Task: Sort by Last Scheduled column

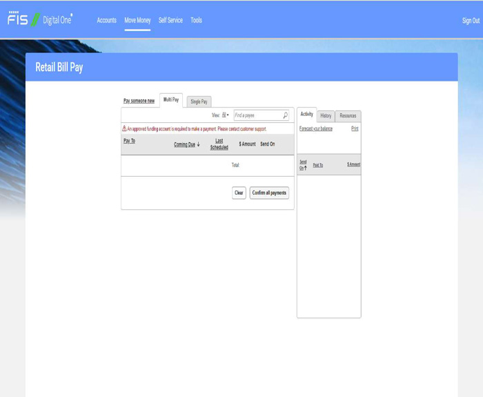Action: (219, 144)
